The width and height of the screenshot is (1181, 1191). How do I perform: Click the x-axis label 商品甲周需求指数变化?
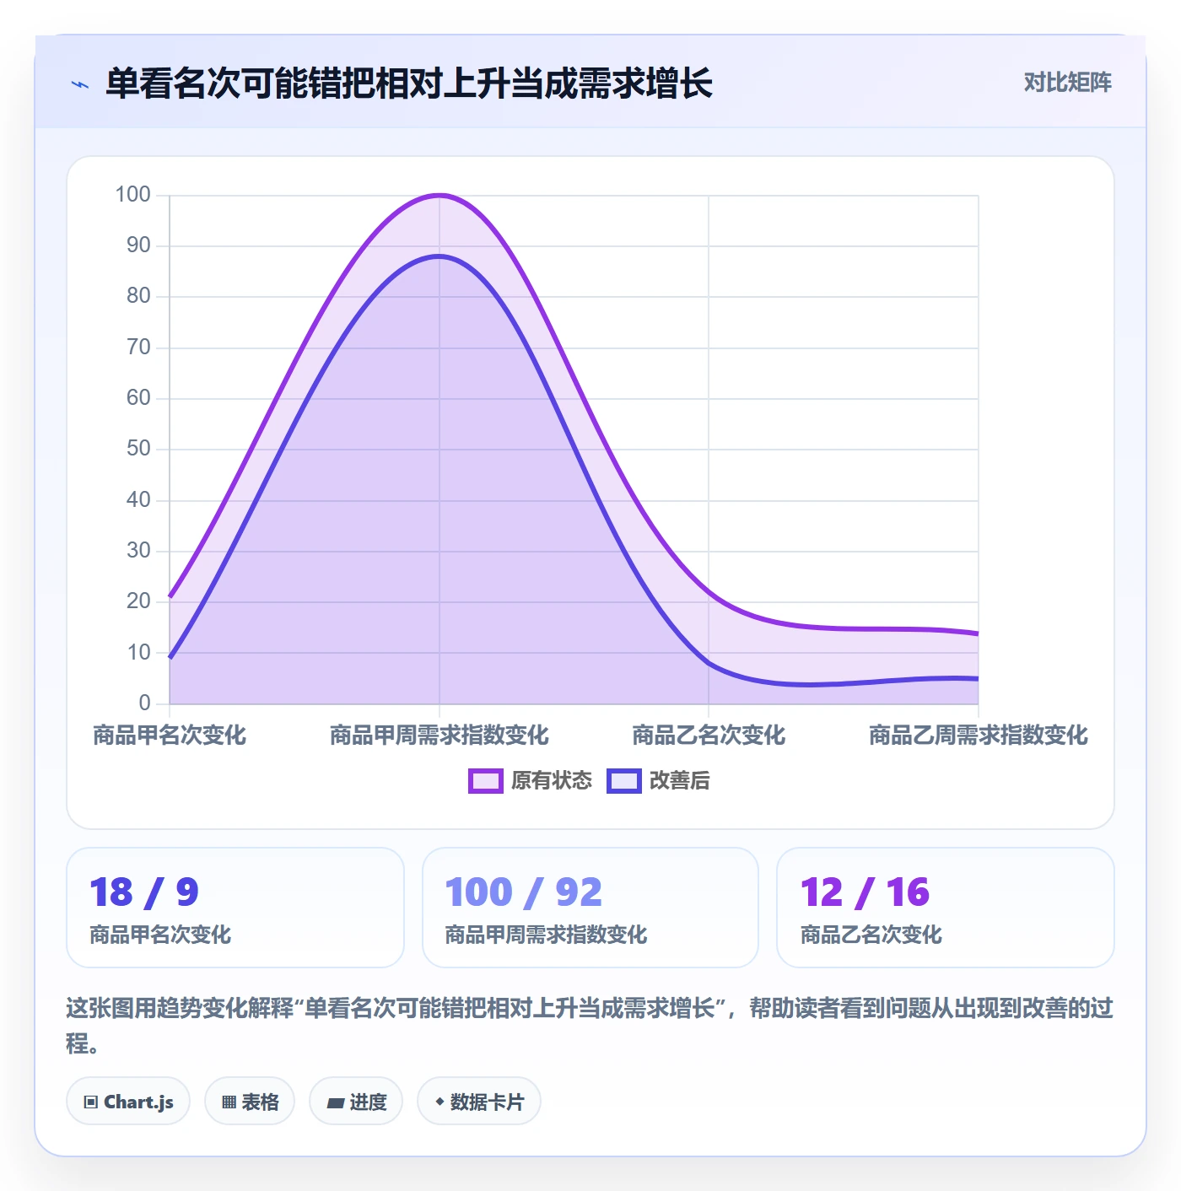(x=440, y=736)
